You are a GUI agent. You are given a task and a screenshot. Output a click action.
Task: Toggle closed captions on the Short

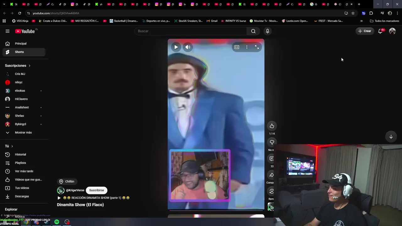(x=237, y=47)
